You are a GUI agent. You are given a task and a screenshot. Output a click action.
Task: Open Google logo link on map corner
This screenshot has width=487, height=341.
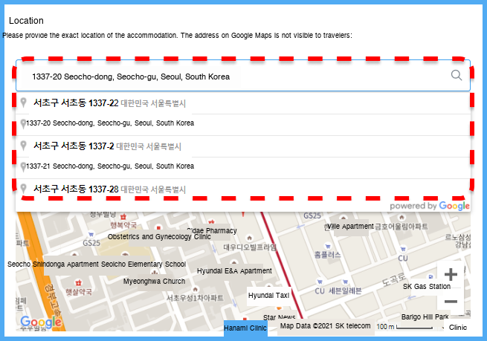[x=41, y=322]
